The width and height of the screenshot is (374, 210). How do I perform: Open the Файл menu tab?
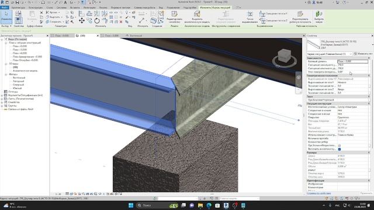[5, 8]
